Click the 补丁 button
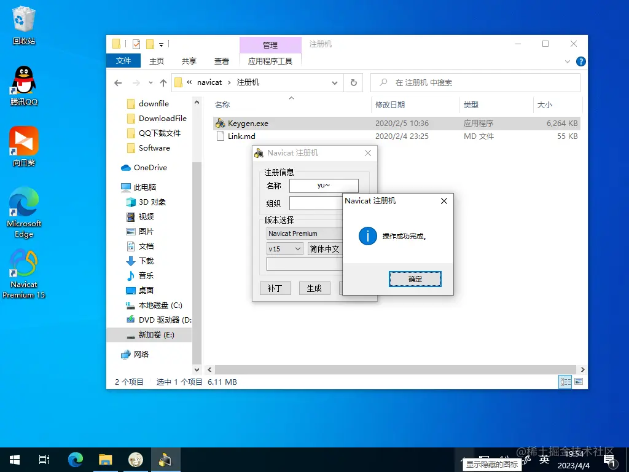 (275, 288)
